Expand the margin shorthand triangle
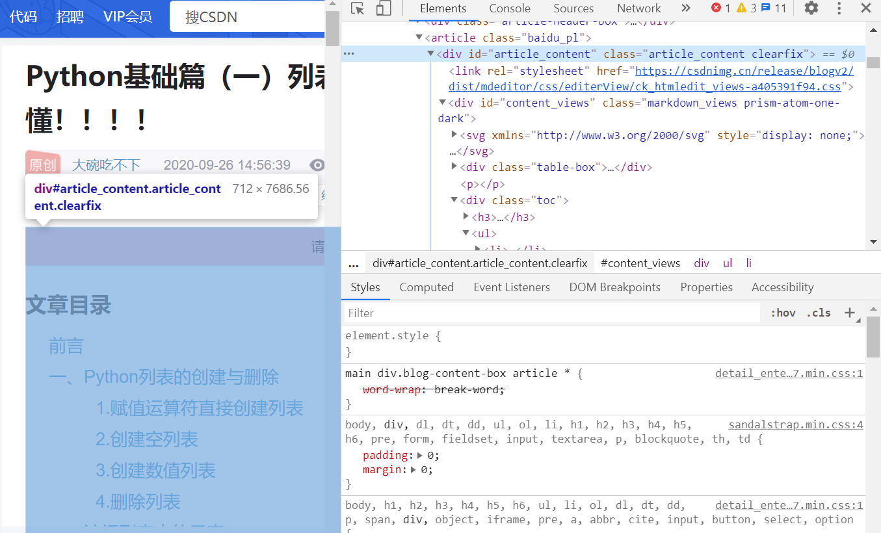Viewport: 881px width, 533px height. [414, 469]
